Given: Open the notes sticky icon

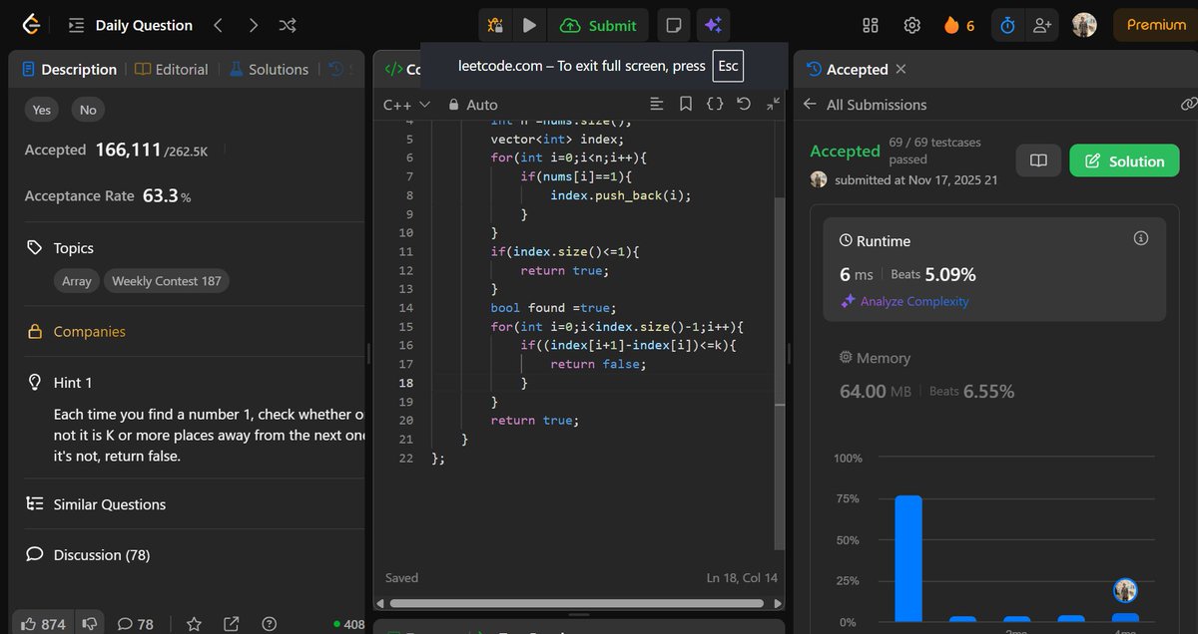Looking at the screenshot, I should (675, 25).
